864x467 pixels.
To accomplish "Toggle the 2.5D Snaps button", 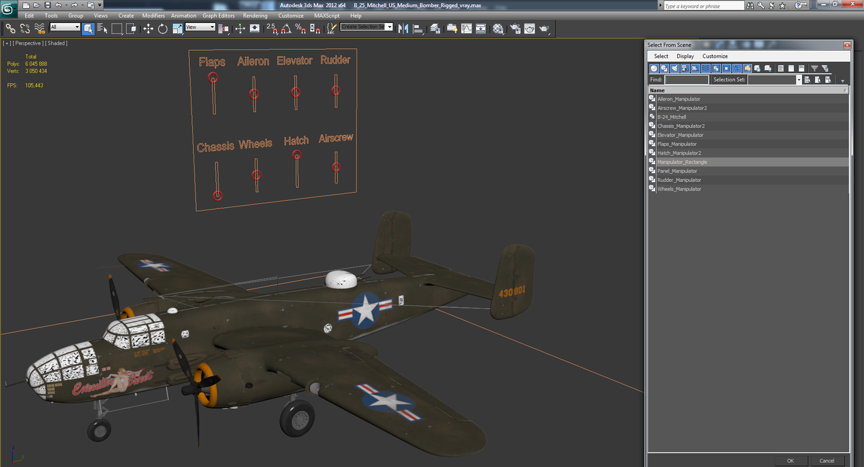I will [272, 29].
